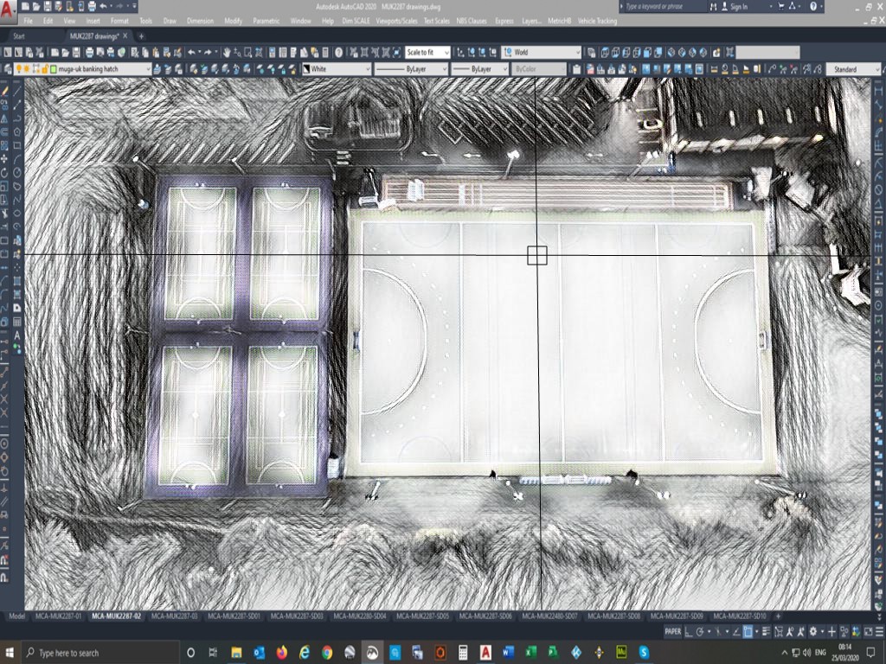Switch to the MCA-MUK2287-SD01 layout tab
The image size is (886, 664).
coord(241,616)
